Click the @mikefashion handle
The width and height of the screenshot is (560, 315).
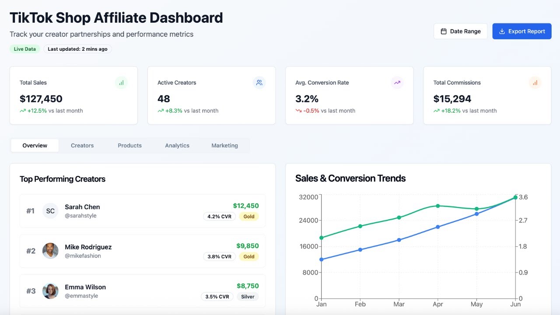click(x=83, y=256)
